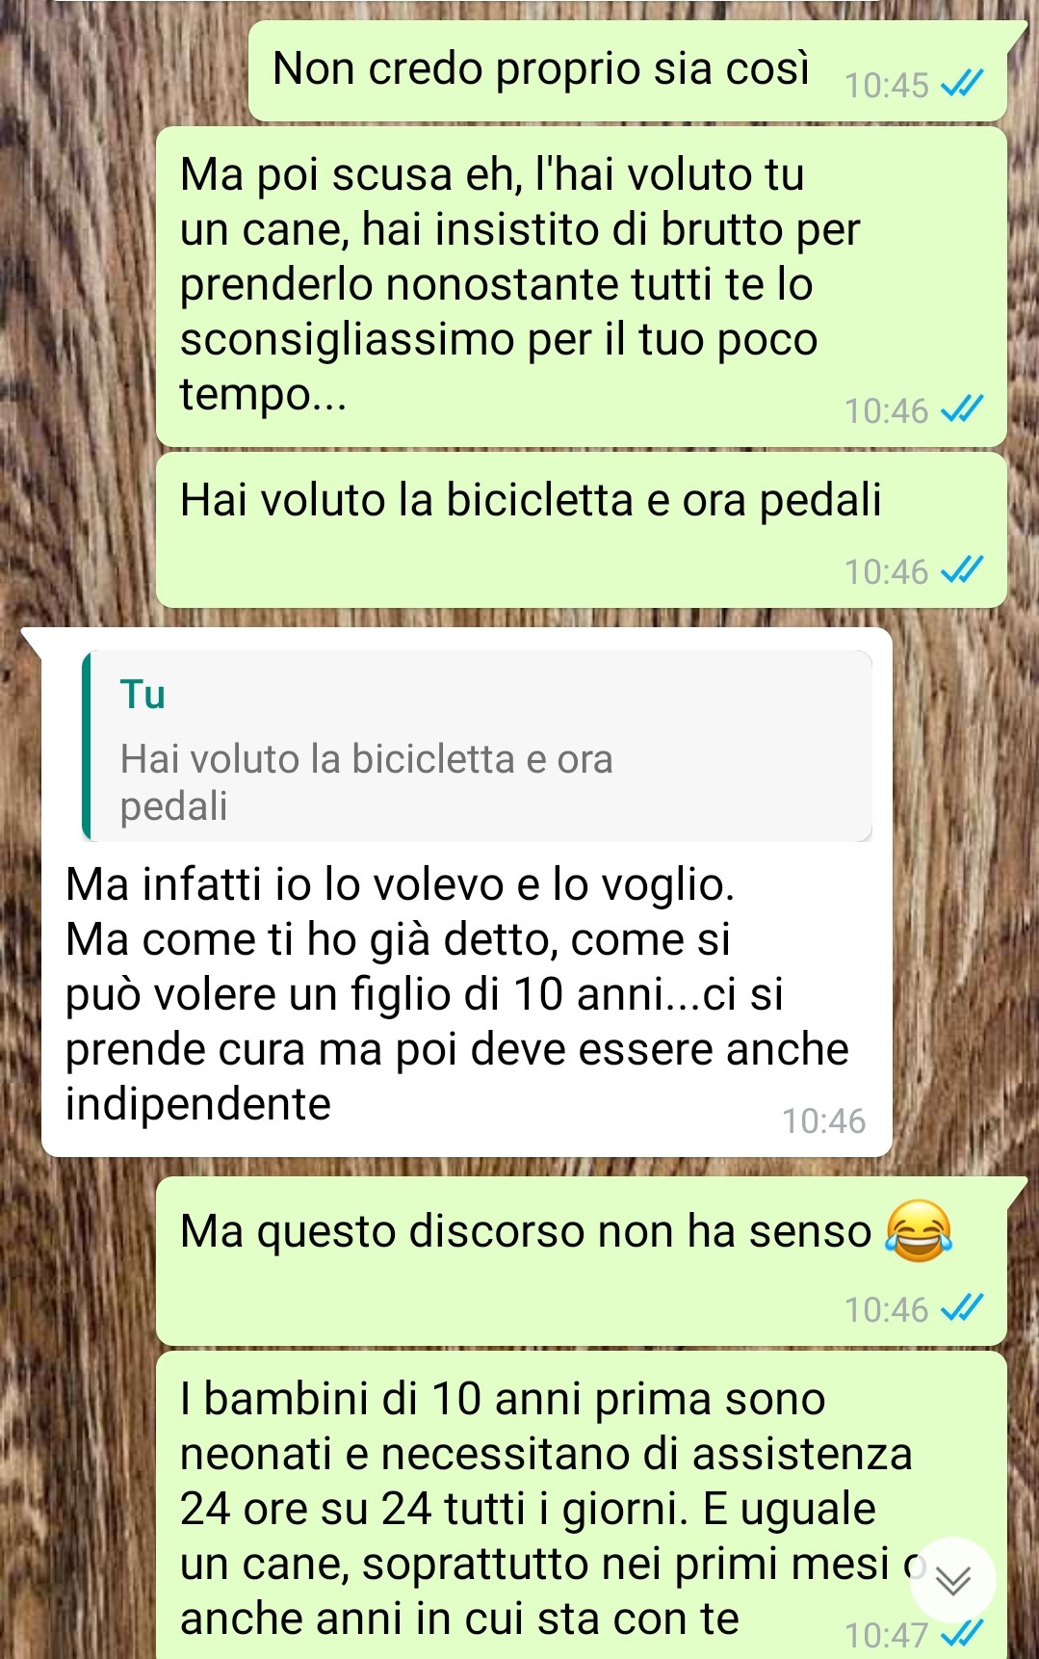Tap the blue read ticks on the 10:45 message
Viewport: 1039px width, 1659px height.
click(961, 85)
